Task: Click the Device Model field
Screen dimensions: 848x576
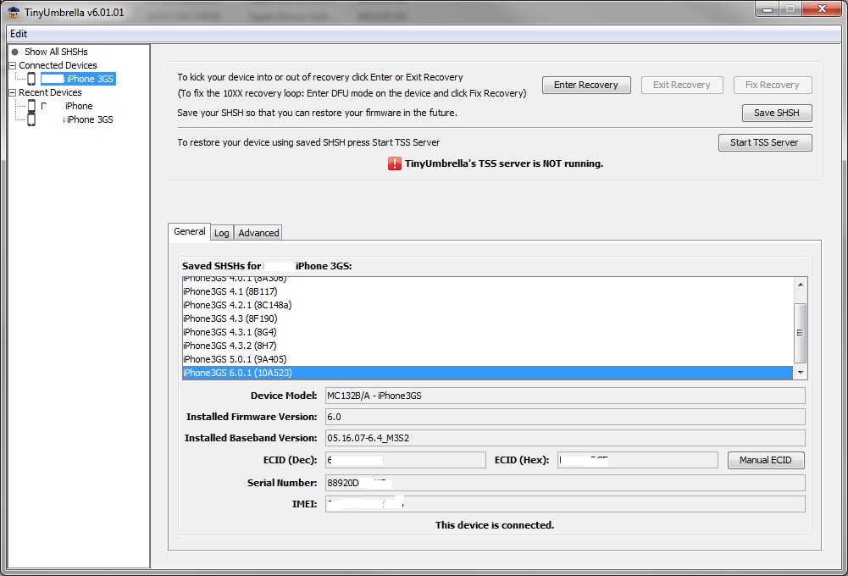Action: (565, 396)
